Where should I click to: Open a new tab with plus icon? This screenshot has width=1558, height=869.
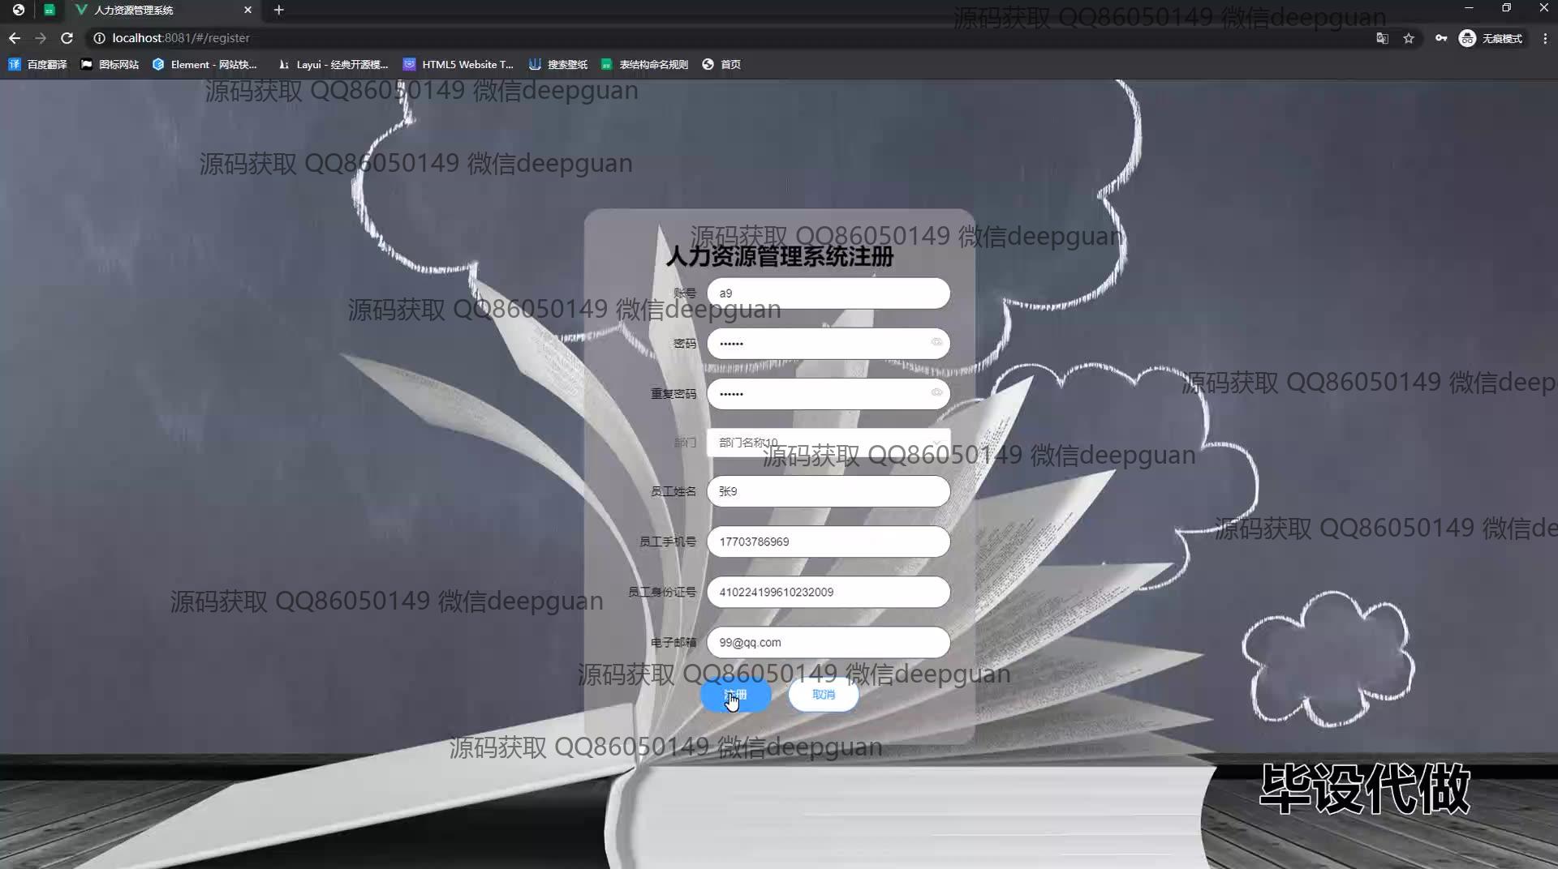278,10
